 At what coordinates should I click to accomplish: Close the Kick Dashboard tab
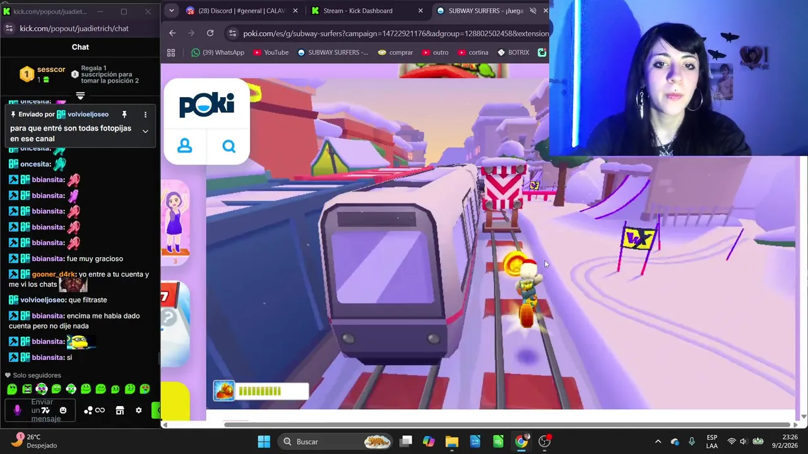420,11
